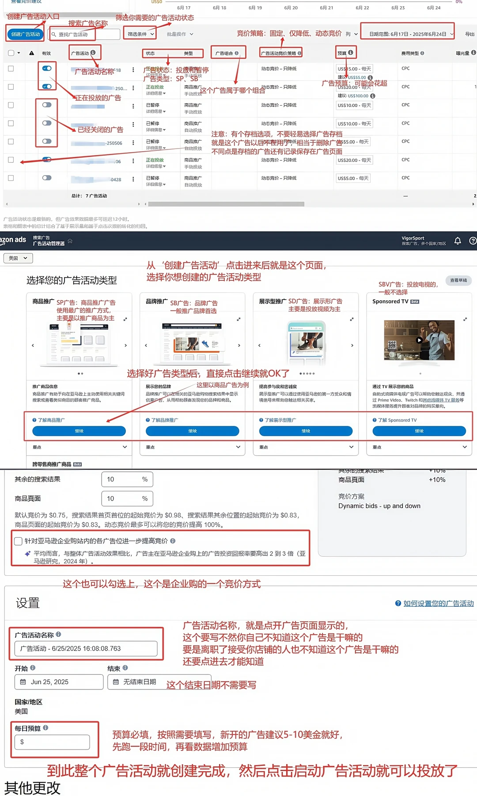This screenshot has width=477, height=796.
Task: Click the 状态 column header
Action: [150, 53]
